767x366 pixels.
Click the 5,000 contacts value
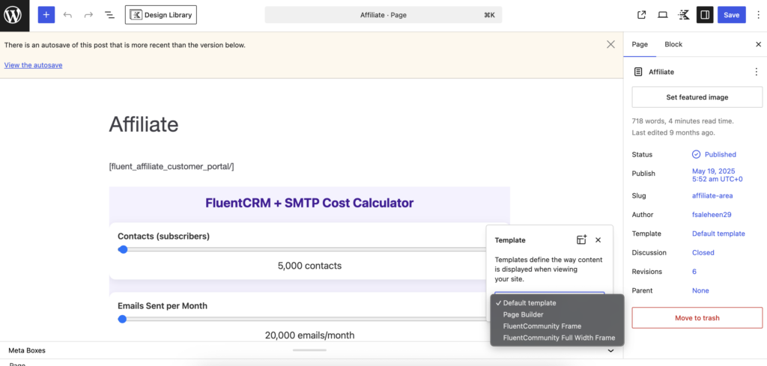(309, 266)
